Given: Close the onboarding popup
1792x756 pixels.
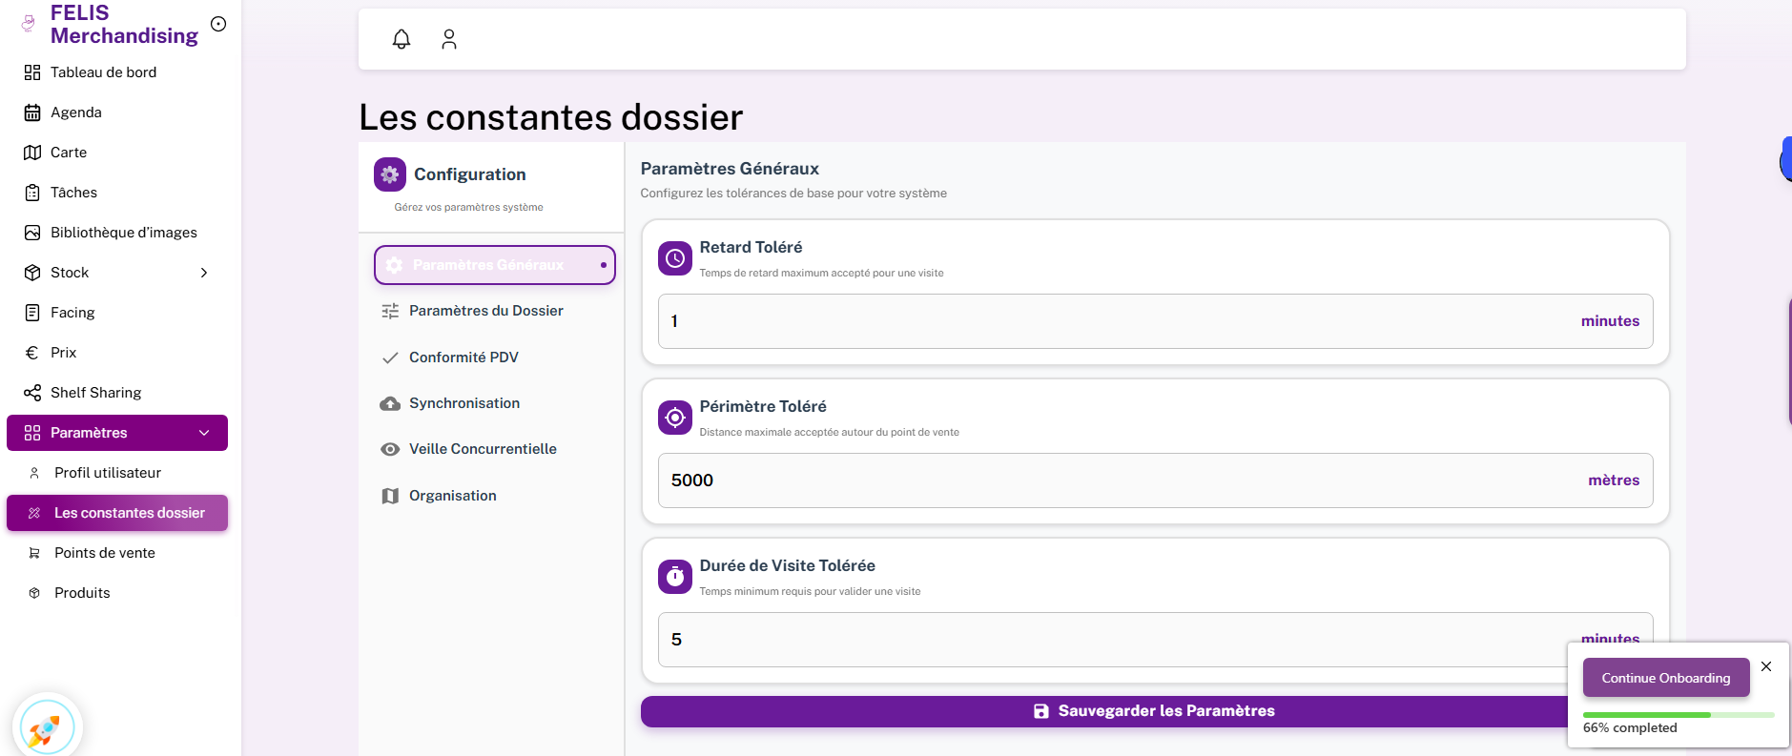Looking at the screenshot, I should (1766, 666).
